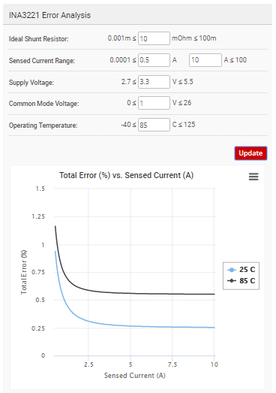276x393 pixels.
Task: Click the Operating Temperature label text
Action: click(43, 125)
